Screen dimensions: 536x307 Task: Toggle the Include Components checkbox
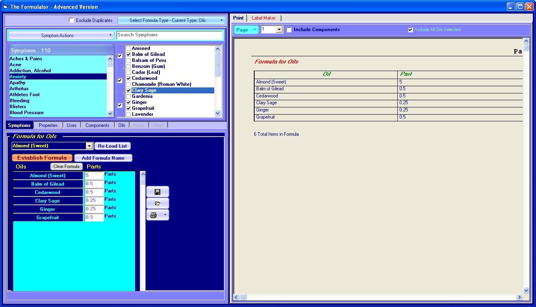(x=289, y=30)
